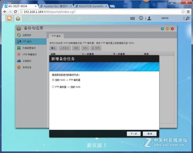
Task: Click the info icon in the ADM top bar
Action: coord(141,18)
